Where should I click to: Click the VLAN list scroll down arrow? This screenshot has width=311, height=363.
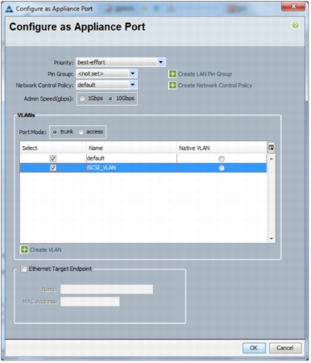coord(272,239)
